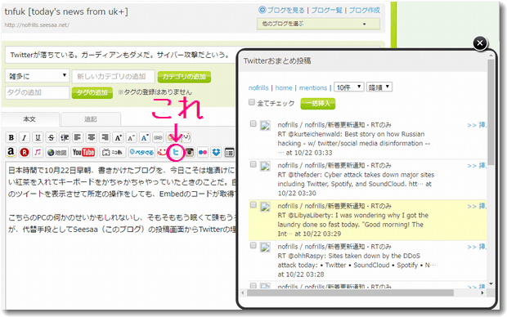
Task: Check the @LibyaLiberty tweet checkbox
Action: pos(253,205)
